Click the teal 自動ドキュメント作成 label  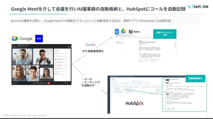[x=165, y=34]
